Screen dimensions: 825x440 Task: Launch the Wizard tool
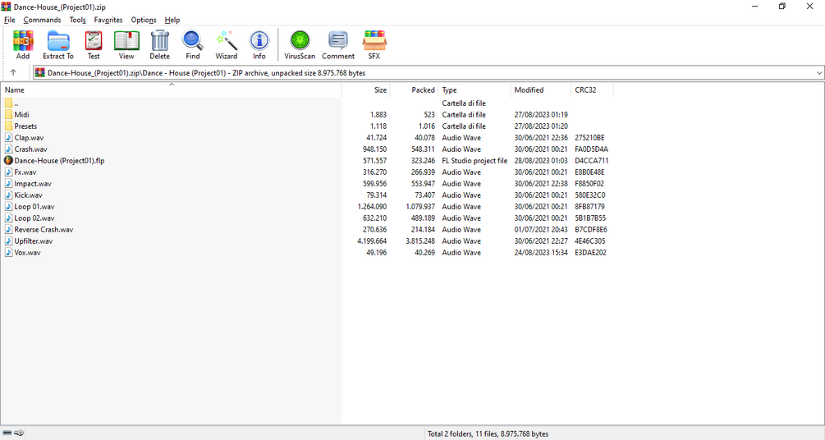point(227,44)
